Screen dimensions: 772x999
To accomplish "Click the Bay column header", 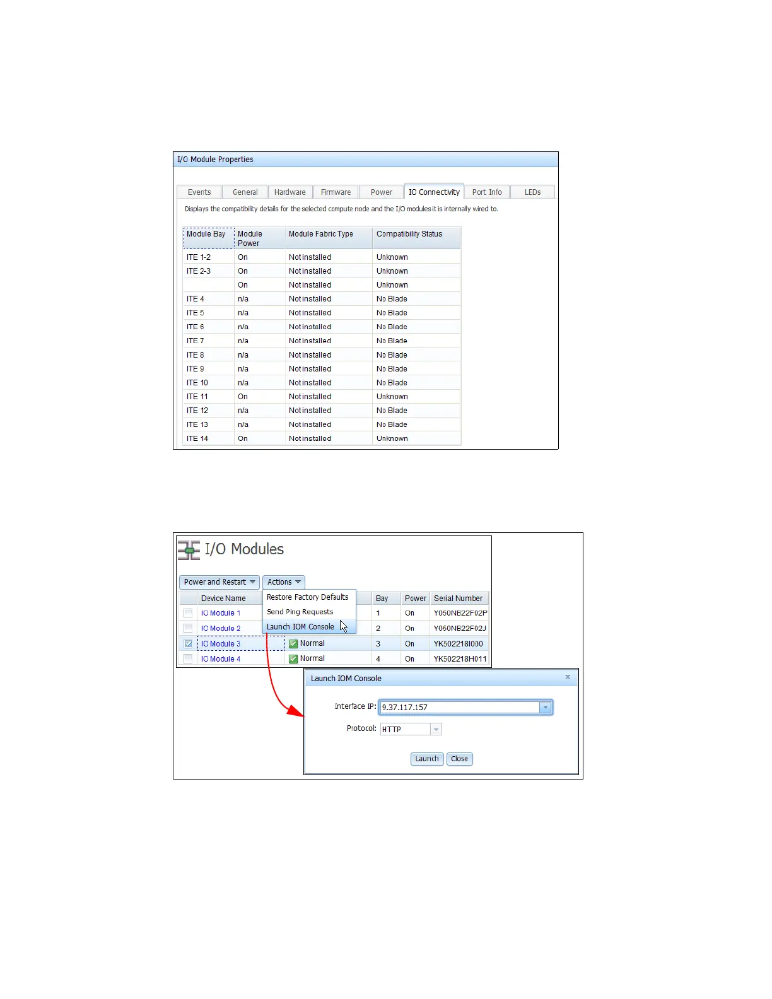I will [386, 599].
